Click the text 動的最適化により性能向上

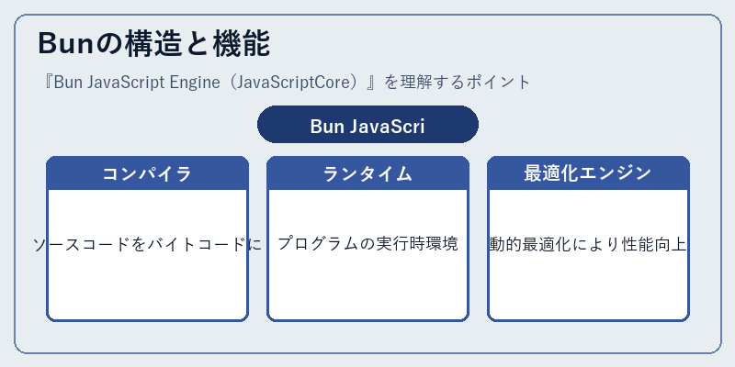click(x=588, y=245)
